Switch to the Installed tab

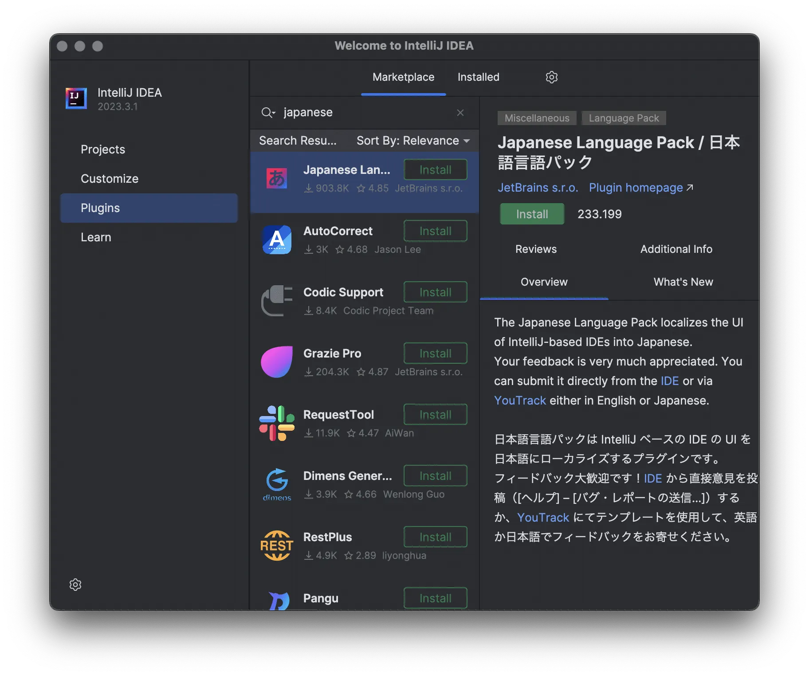click(478, 77)
